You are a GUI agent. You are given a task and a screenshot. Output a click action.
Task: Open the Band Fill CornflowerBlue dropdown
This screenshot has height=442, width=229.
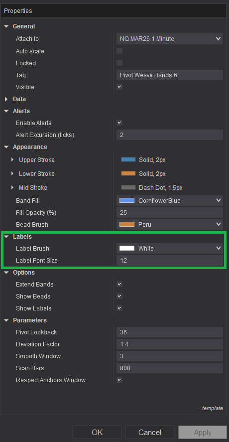[170, 200]
